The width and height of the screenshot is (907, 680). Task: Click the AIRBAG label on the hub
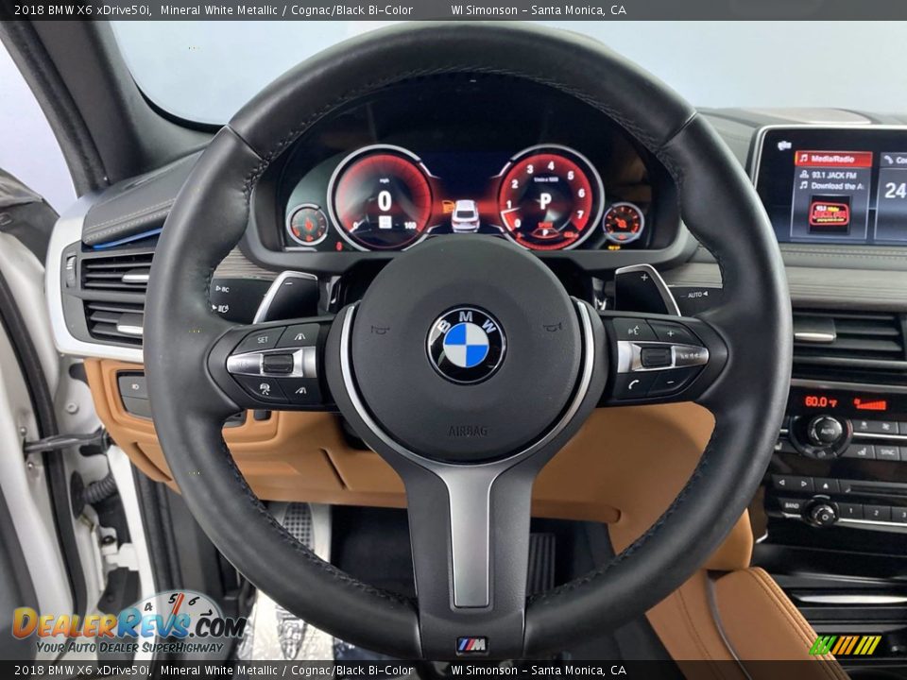[468, 431]
